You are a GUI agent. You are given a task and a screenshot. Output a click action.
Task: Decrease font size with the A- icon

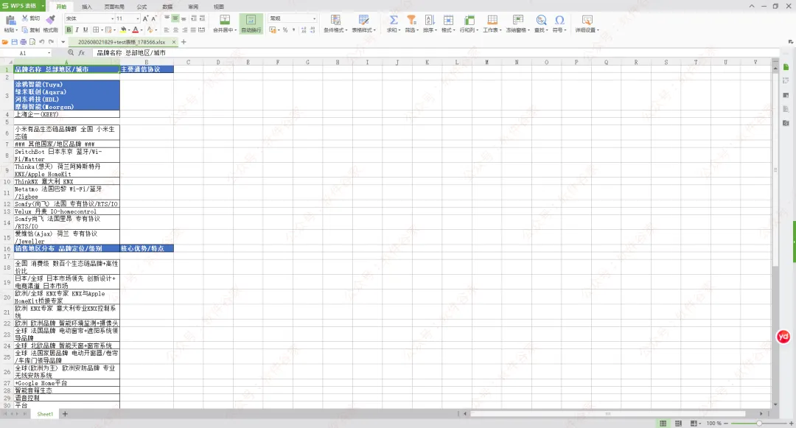tap(154, 18)
